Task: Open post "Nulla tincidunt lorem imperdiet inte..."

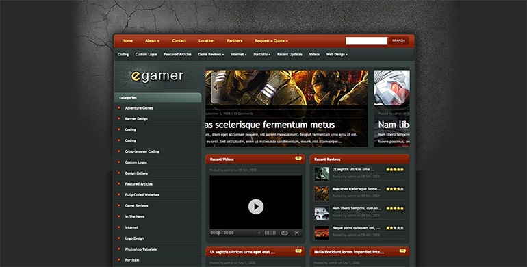Action: click(x=349, y=252)
